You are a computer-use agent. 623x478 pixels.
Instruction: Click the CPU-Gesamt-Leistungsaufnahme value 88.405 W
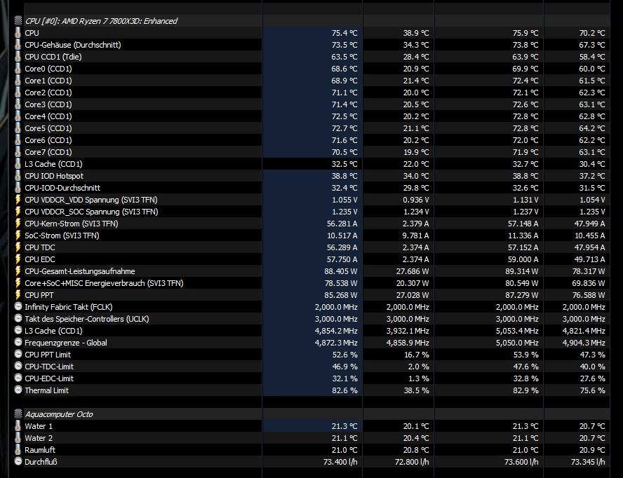(340, 271)
